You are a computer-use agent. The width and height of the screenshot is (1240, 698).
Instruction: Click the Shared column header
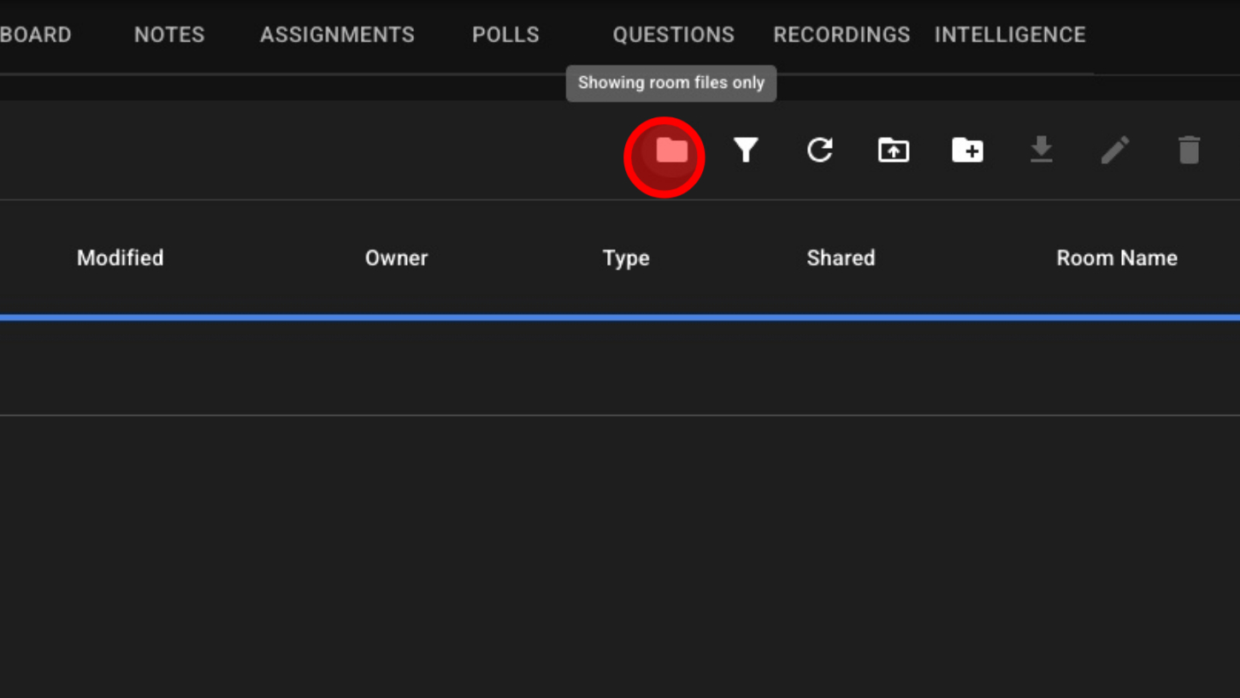click(x=841, y=258)
